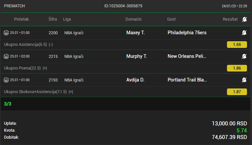252x145 pixels.
Task: Toggle notification bell in header row
Action: (x=244, y=19)
